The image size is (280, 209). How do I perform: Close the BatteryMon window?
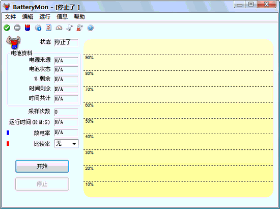pos(266,4)
